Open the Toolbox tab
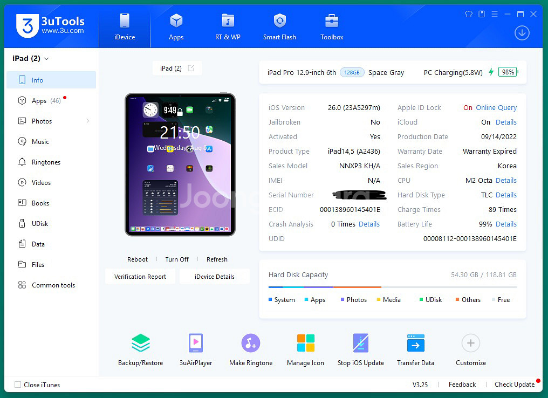548x398 pixels. [x=332, y=26]
